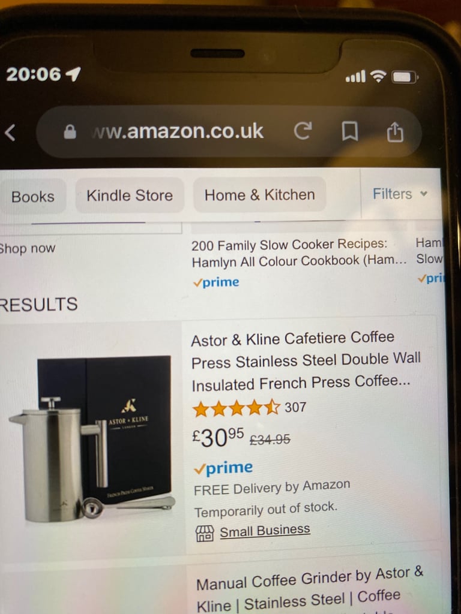Open 200 Family Slow Cooker Recipes listing
Screen dimensions: 461x614
[x=299, y=252]
